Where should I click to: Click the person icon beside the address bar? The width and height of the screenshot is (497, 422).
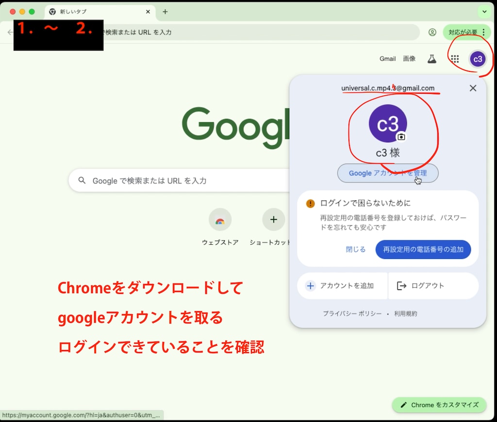pyautogui.click(x=432, y=32)
